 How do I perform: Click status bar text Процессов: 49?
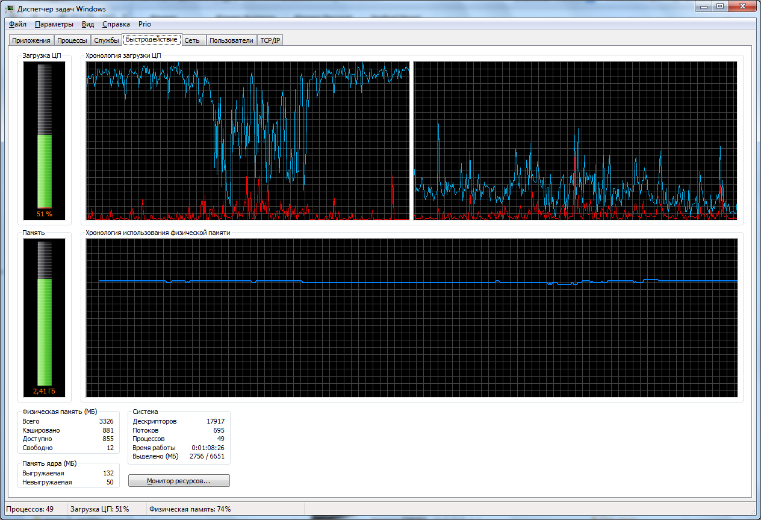click(x=30, y=509)
